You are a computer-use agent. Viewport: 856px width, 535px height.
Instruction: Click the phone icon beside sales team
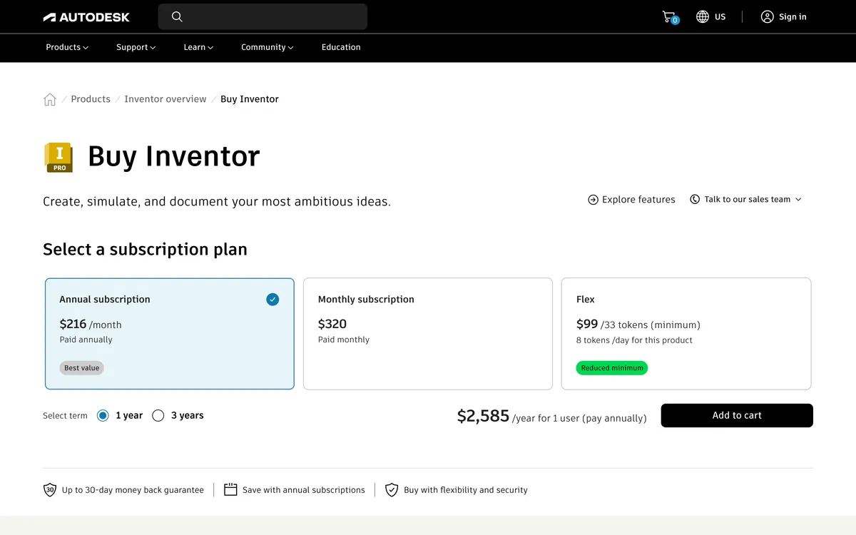(x=695, y=200)
